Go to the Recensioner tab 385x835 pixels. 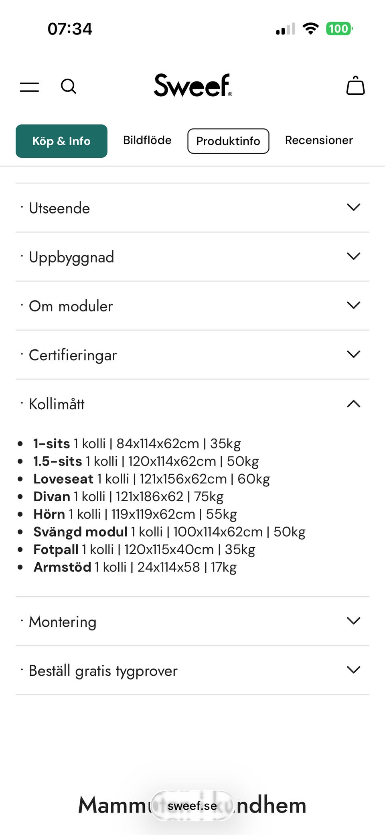(319, 140)
